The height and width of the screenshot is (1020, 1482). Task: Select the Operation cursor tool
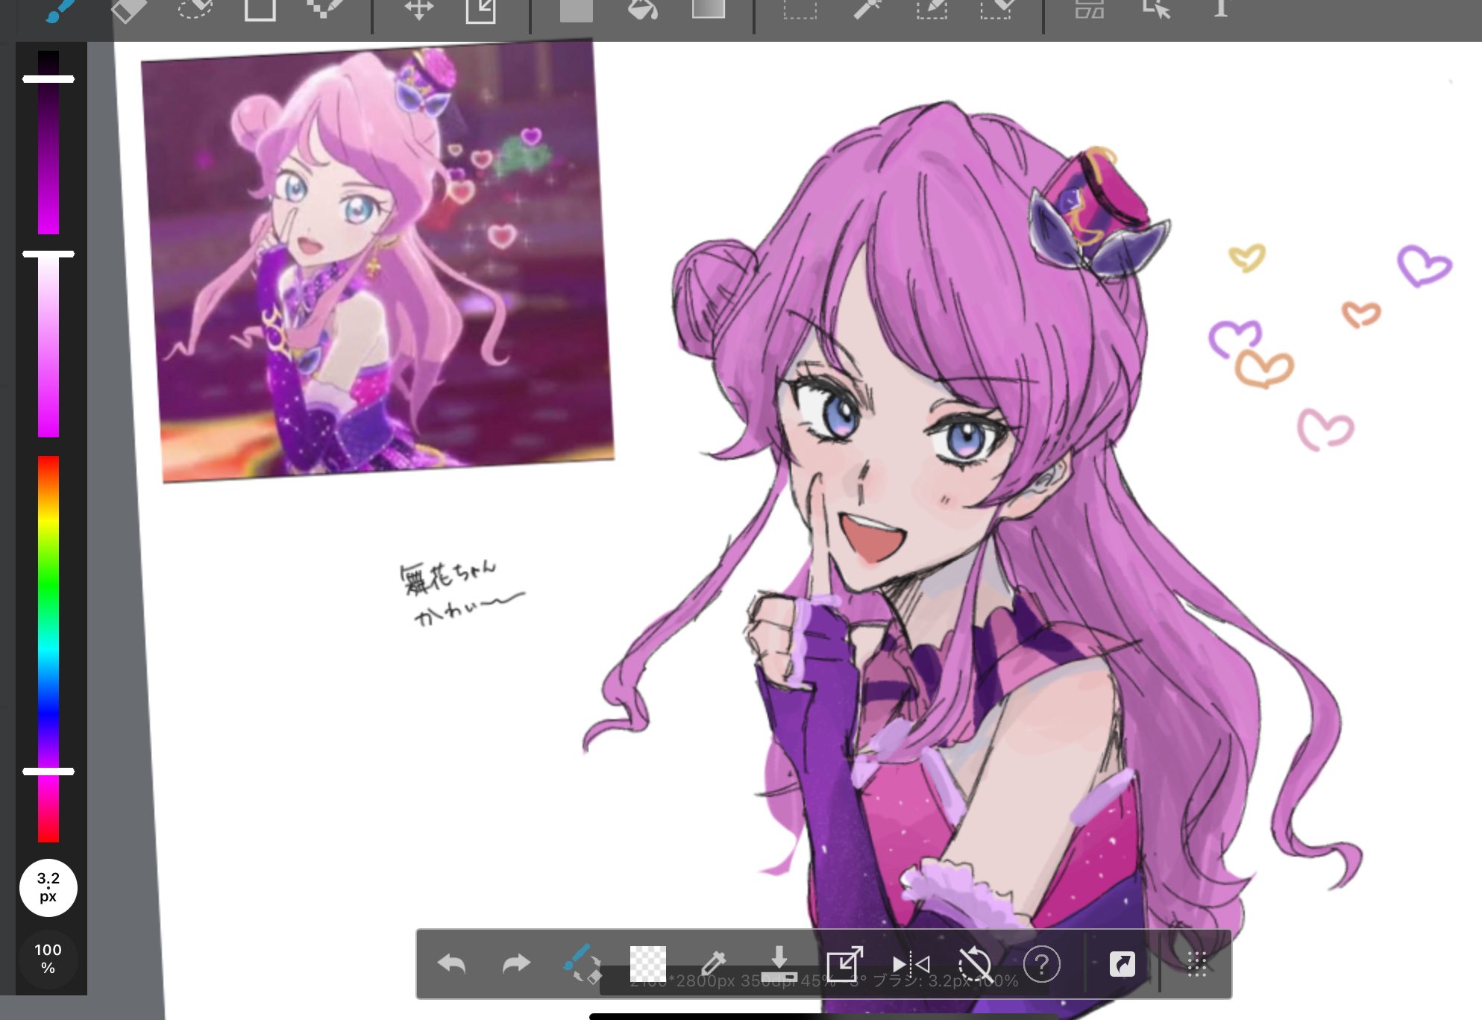pyautogui.click(x=1155, y=9)
